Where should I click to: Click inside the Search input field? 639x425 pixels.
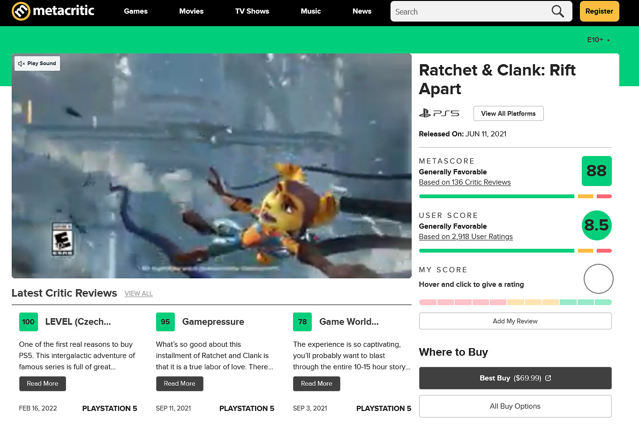tap(469, 12)
